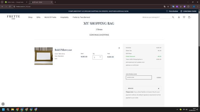200x112 pixels.
Task: Click the Find a Boutique link
Action: (x=173, y=11)
